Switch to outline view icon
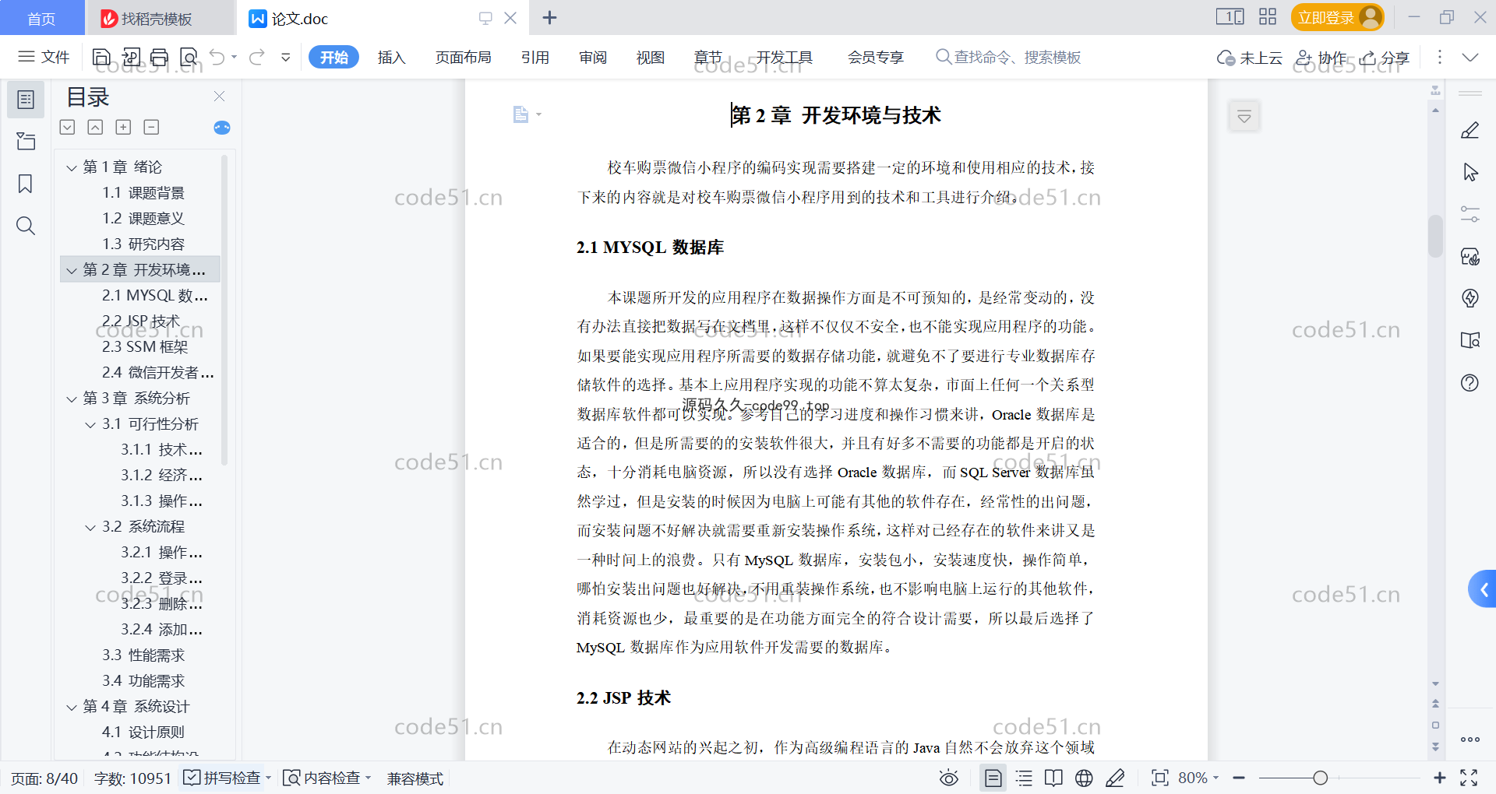 tap(1024, 778)
